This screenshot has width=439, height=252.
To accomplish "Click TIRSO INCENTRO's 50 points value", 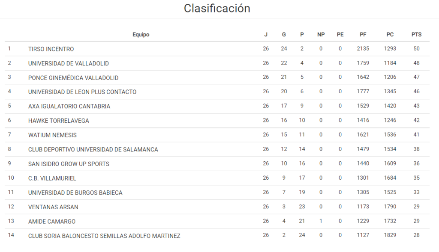I will (x=416, y=49).
